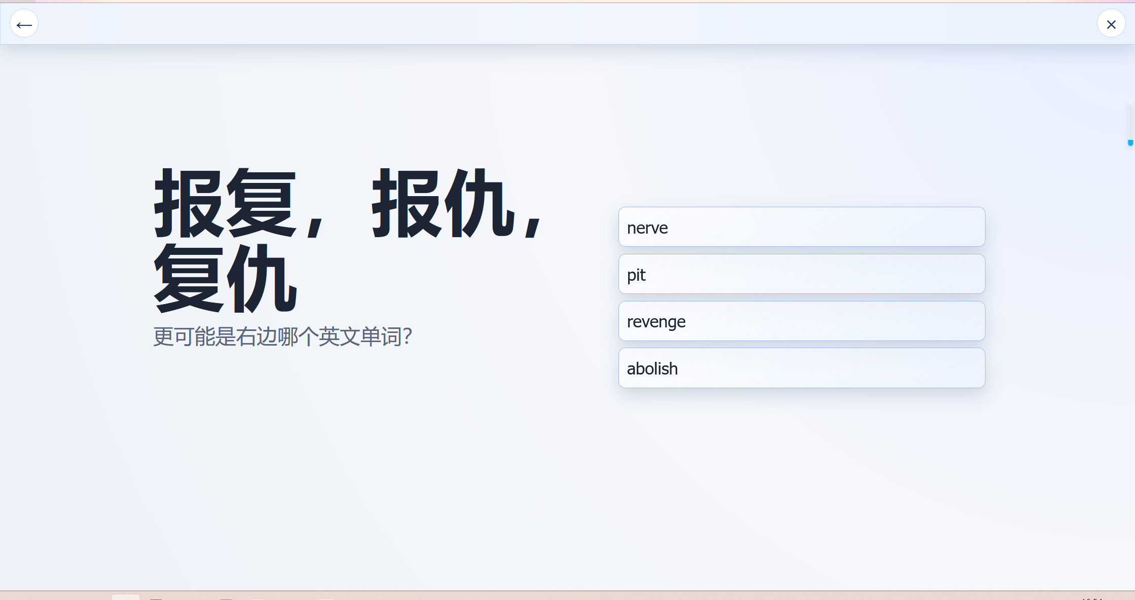Click the blue progress indicator at right edge
This screenshot has width=1135, height=600.
pos(1130,143)
